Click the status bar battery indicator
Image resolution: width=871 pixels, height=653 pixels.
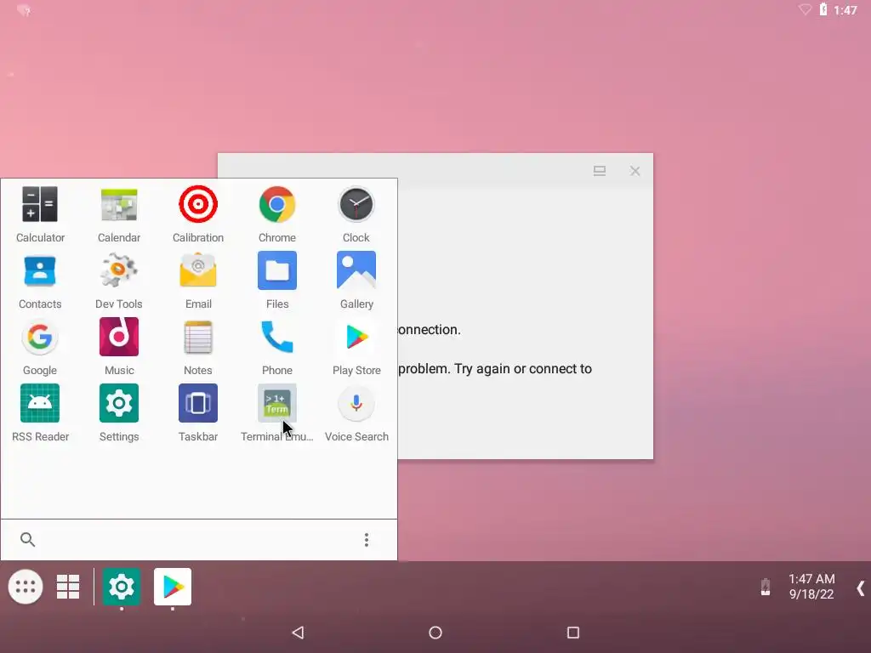823,9
